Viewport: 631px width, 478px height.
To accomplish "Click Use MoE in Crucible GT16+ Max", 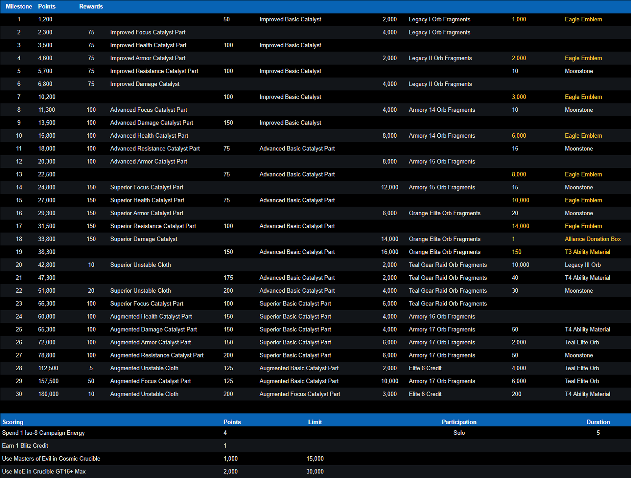I will point(44,471).
